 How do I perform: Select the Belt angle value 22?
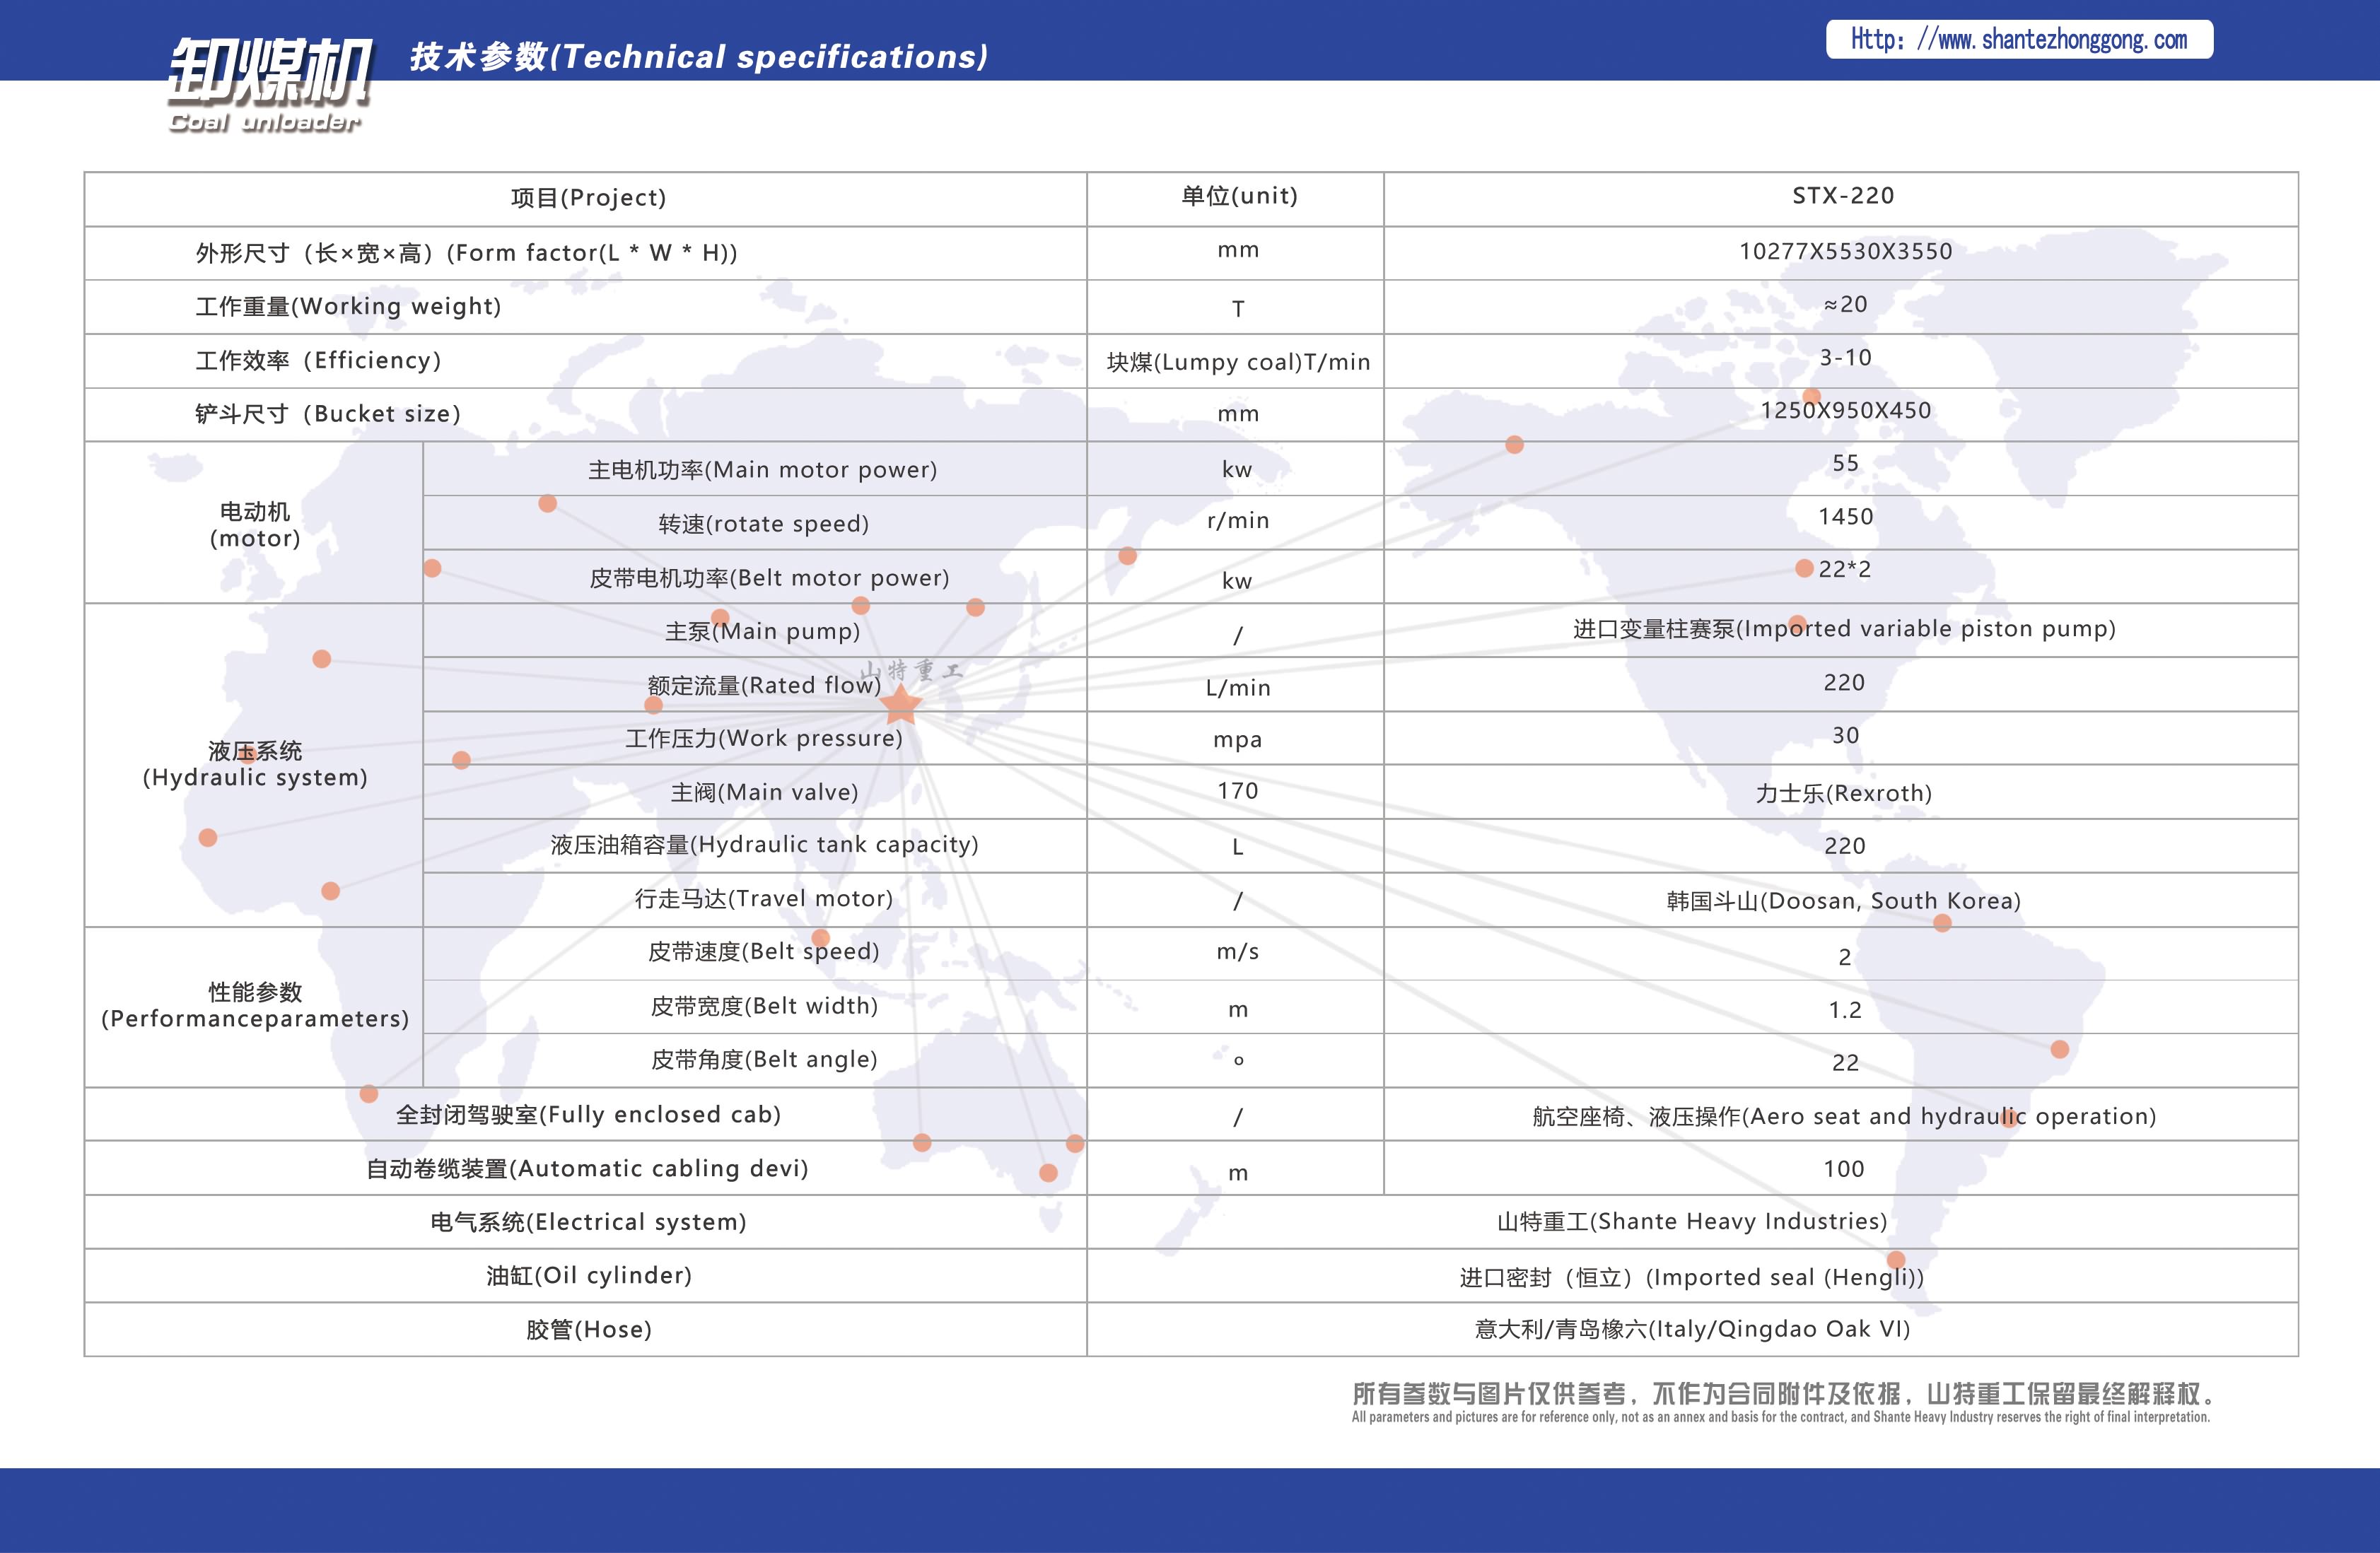1845,1062
